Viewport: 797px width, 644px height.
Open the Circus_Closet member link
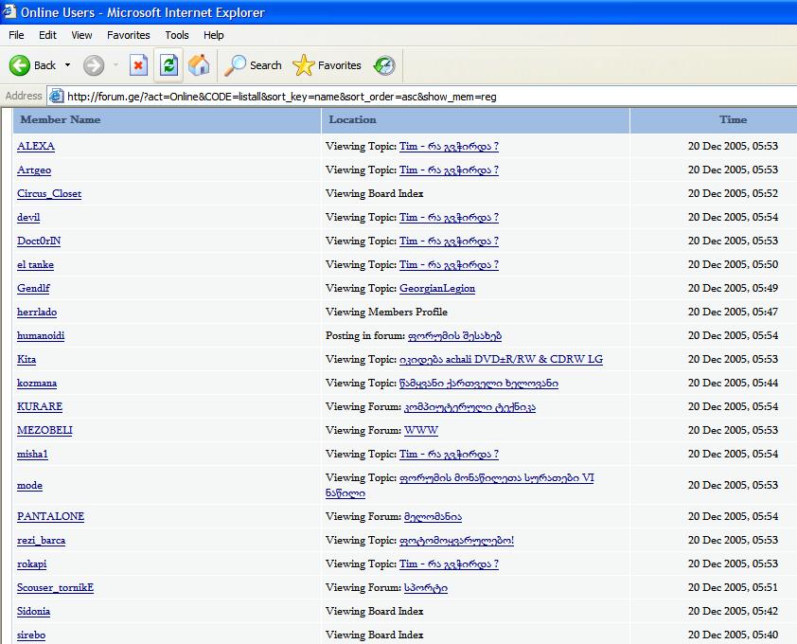[x=49, y=193]
